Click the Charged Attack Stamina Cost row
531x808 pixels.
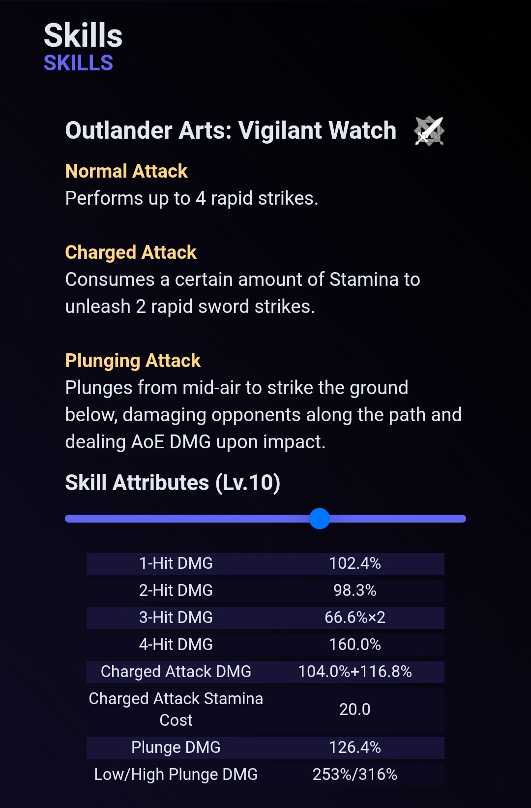click(265, 710)
